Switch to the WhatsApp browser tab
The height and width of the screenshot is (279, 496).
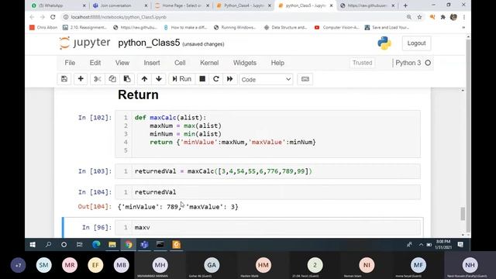pyautogui.click(x=59, y=5)
